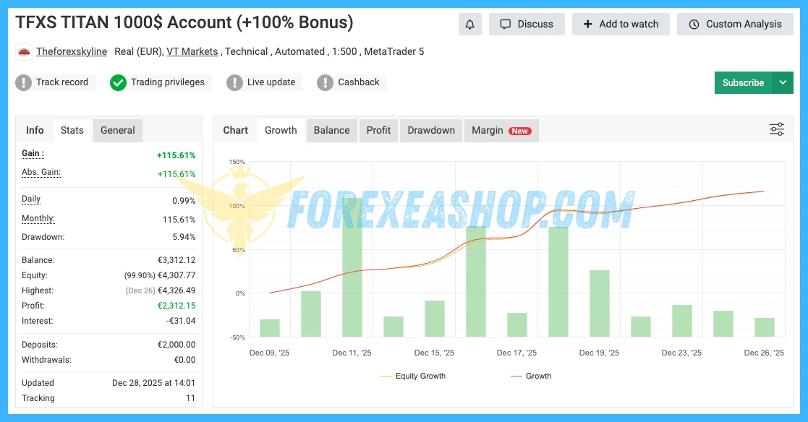Screen dimensions: 808x422
Task: Open the General tab
Action: coord(117,130)
